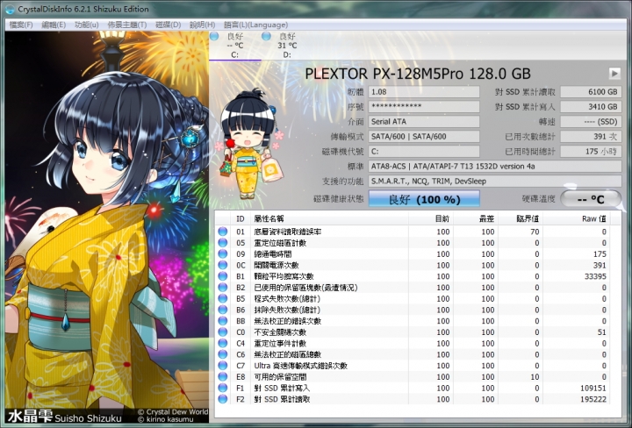Open the 檔案(F) menu
The height and width of the screenshot is (428, 632).
21,25
